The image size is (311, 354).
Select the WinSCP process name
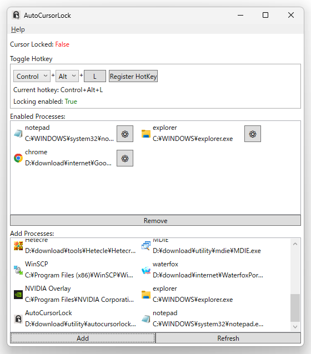pyautogui.click(x=37, y=264)
